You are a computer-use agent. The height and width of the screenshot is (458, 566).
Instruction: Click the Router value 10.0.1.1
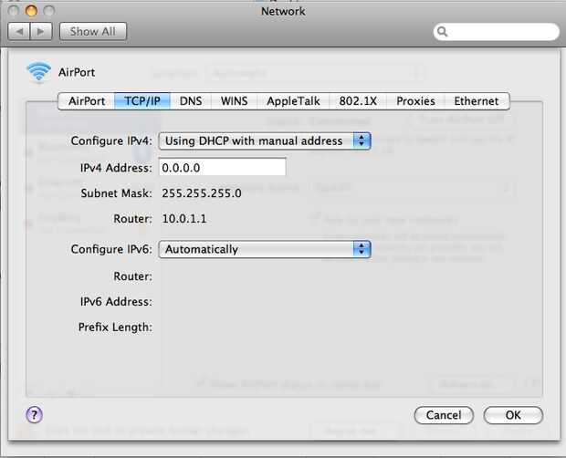(x=184, y=219)
